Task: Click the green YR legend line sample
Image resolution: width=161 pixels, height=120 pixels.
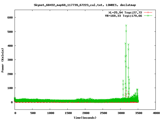Action: [x=148, y=15]
